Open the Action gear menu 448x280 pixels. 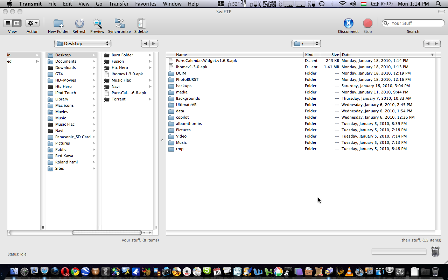coord(33,23)
